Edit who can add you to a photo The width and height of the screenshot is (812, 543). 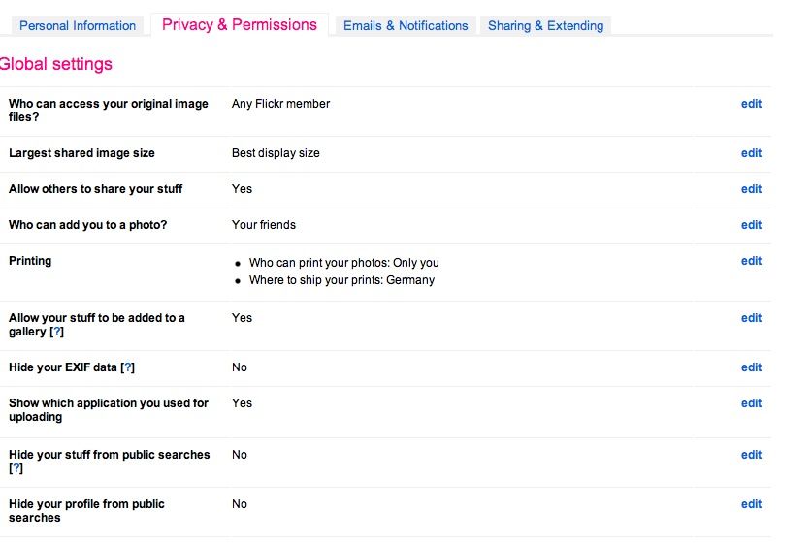pyautogui.click(x=751, y=225)
